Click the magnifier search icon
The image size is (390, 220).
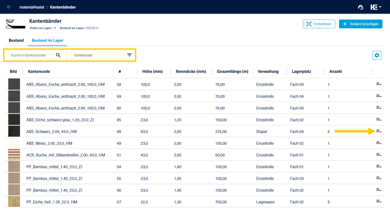(58, 55)
